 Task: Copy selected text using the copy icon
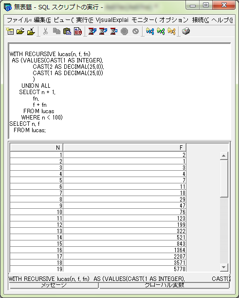[56, 31]
